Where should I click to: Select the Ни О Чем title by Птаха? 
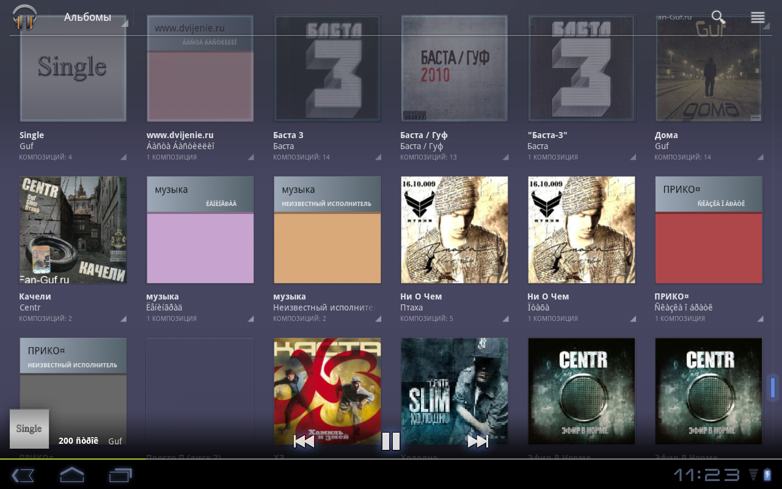click(421, 296)
